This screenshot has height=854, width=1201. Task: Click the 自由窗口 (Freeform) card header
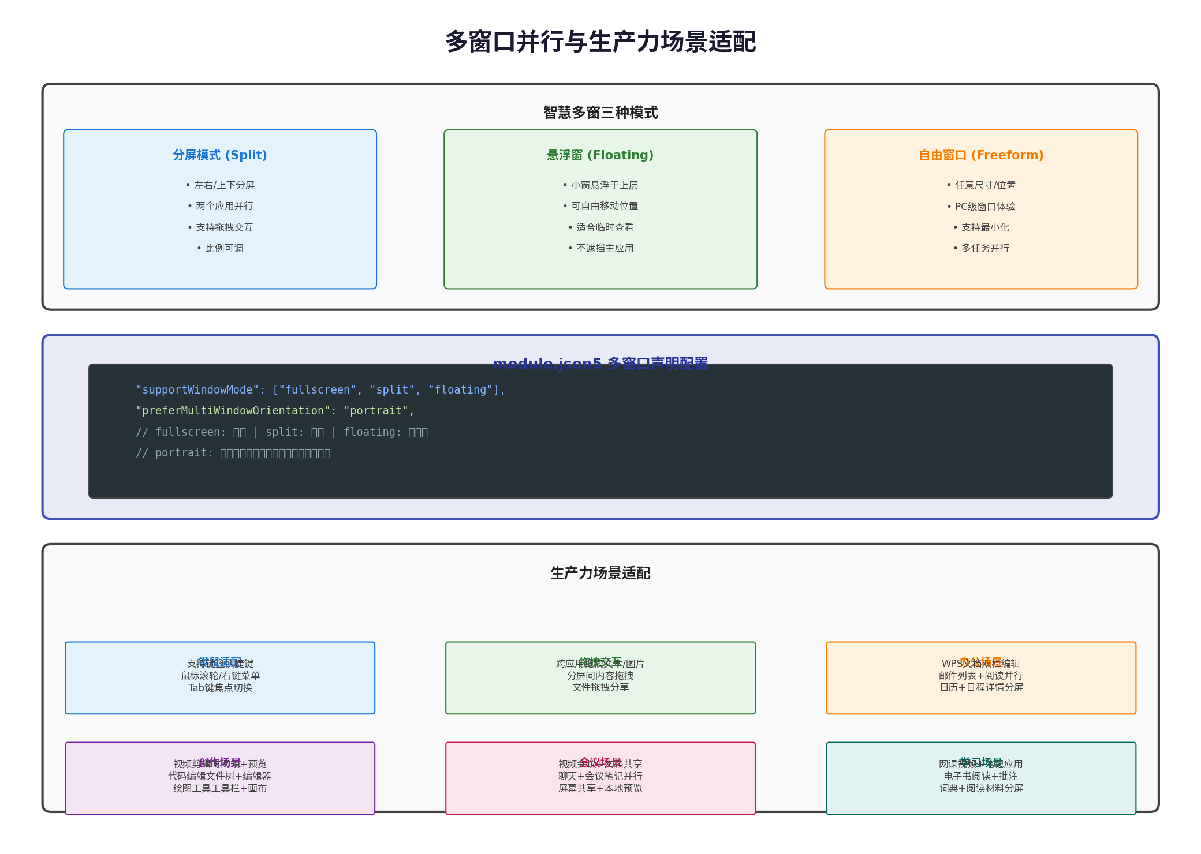coord(981,155)
